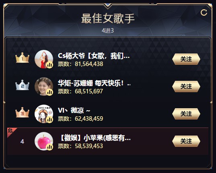
Task: Click the 最佳女歌手 title heading
Action: click(108, 19)
